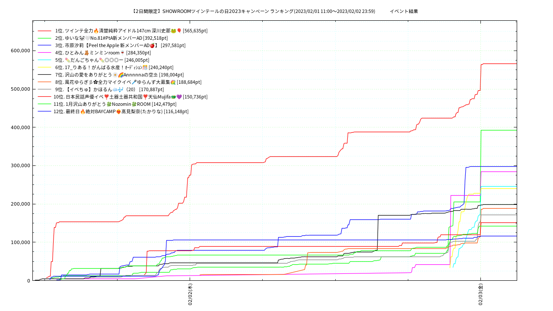
Task: Click magenta line sample beside the 4位 legend entry
Action: 44,53
